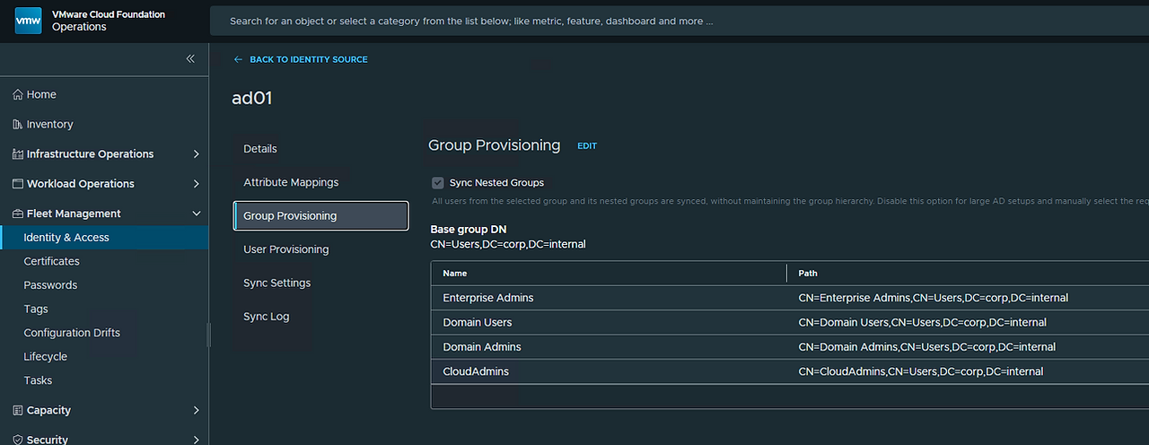Collapse the Fleet Management chevron
The width and height of the screenshot is (1149, 445).
click(x=197, y=214)
